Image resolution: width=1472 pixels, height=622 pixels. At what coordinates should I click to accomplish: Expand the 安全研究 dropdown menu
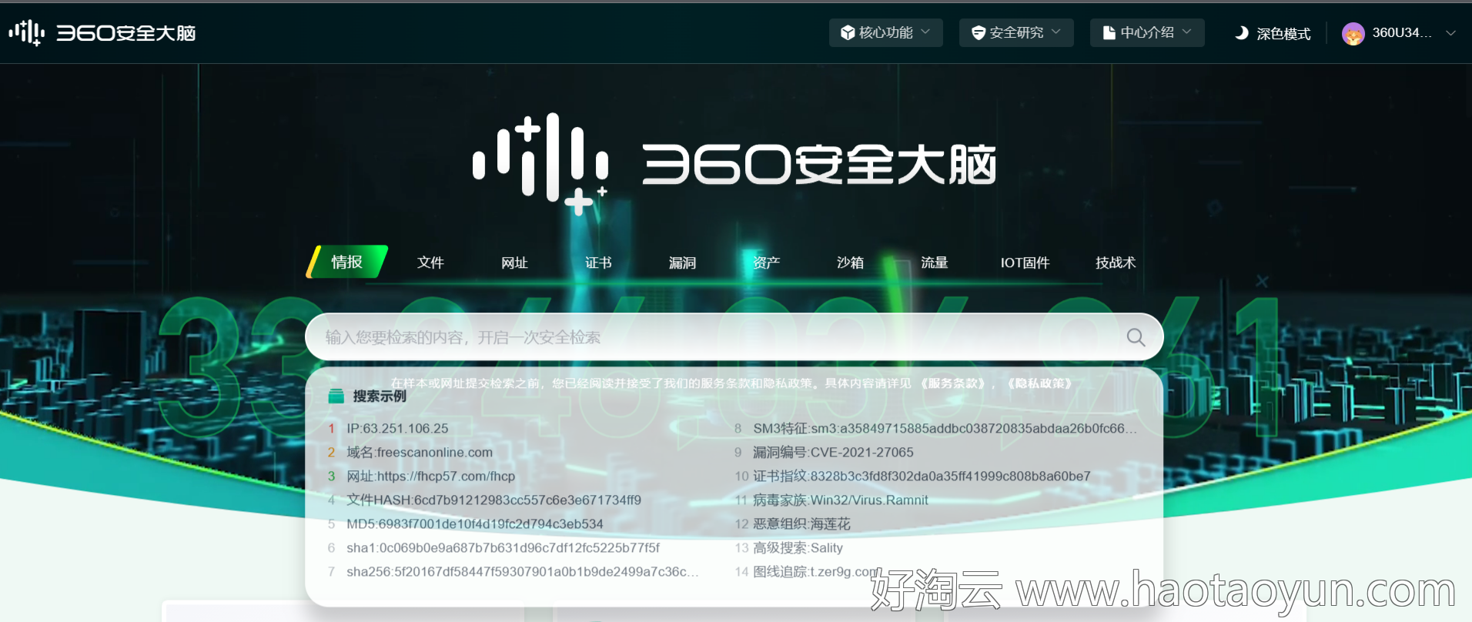click(x=1016, y=32)
